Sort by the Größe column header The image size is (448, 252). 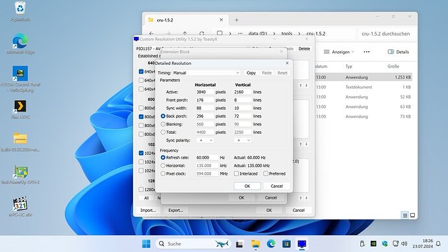[393, 66]
